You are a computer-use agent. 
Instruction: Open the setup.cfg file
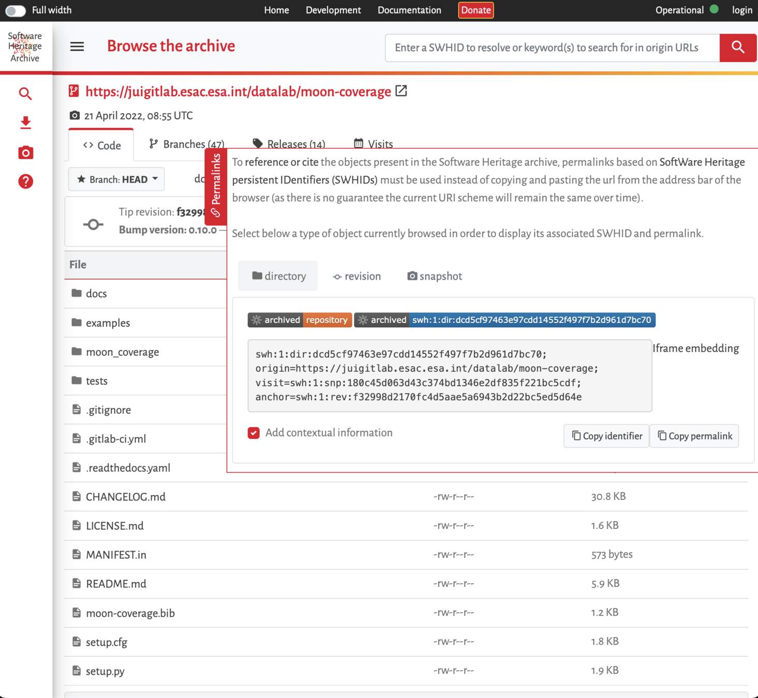(x=107, y=642)
